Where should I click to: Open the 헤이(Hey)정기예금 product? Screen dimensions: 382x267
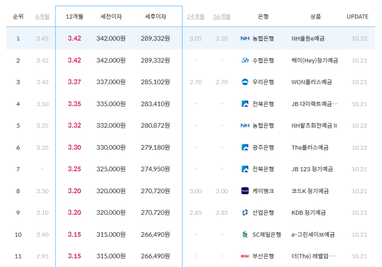315,60
